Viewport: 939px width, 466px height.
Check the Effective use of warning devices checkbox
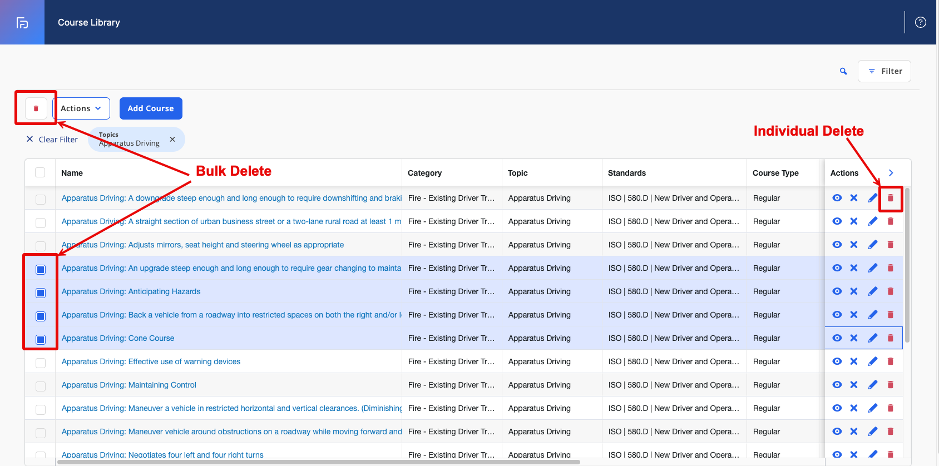point(41,363)
